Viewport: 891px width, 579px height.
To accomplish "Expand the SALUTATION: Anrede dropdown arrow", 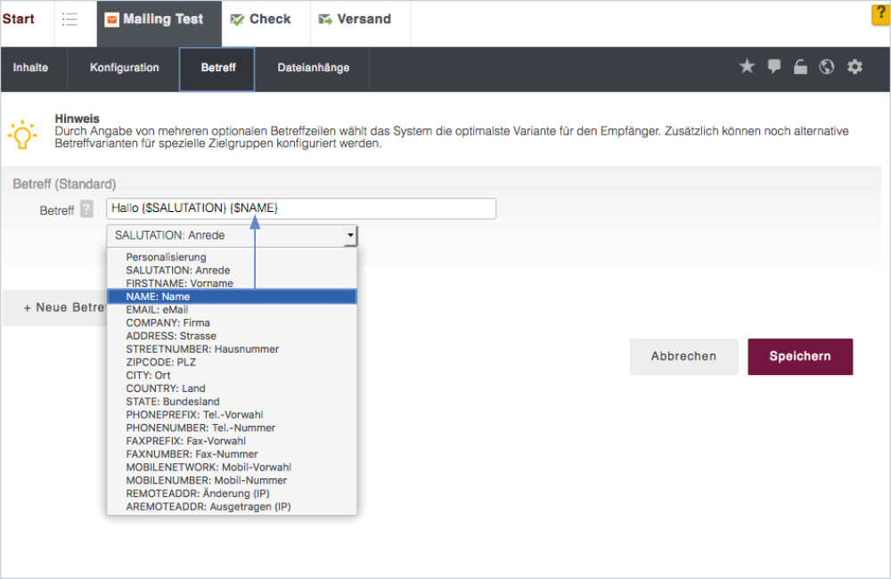I will pos(350,236).
